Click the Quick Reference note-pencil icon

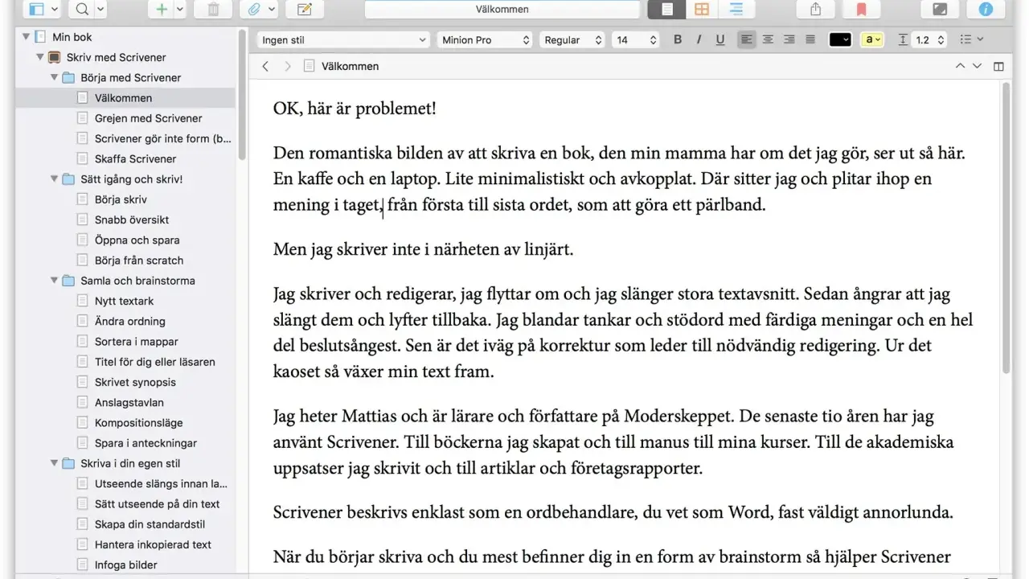pyautogui.click(x=305, y=9)
